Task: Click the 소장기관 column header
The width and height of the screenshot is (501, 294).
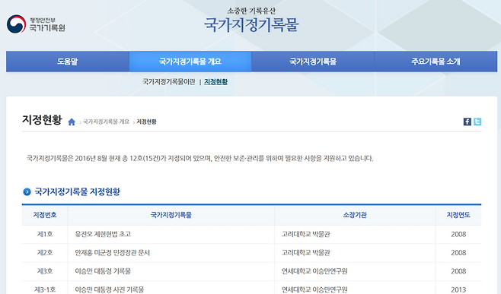Action: tap(355, 215)
